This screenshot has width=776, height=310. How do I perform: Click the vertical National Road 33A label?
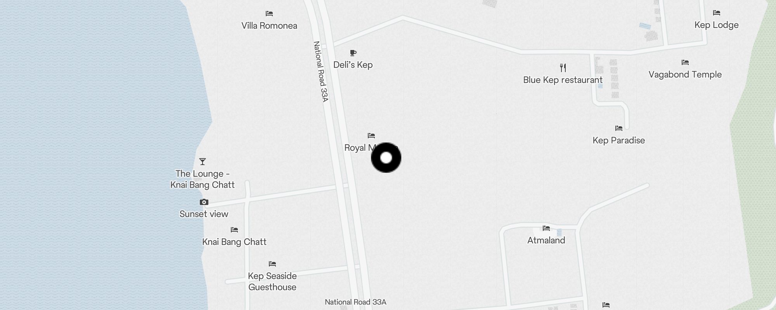click(x=321, y=72)
